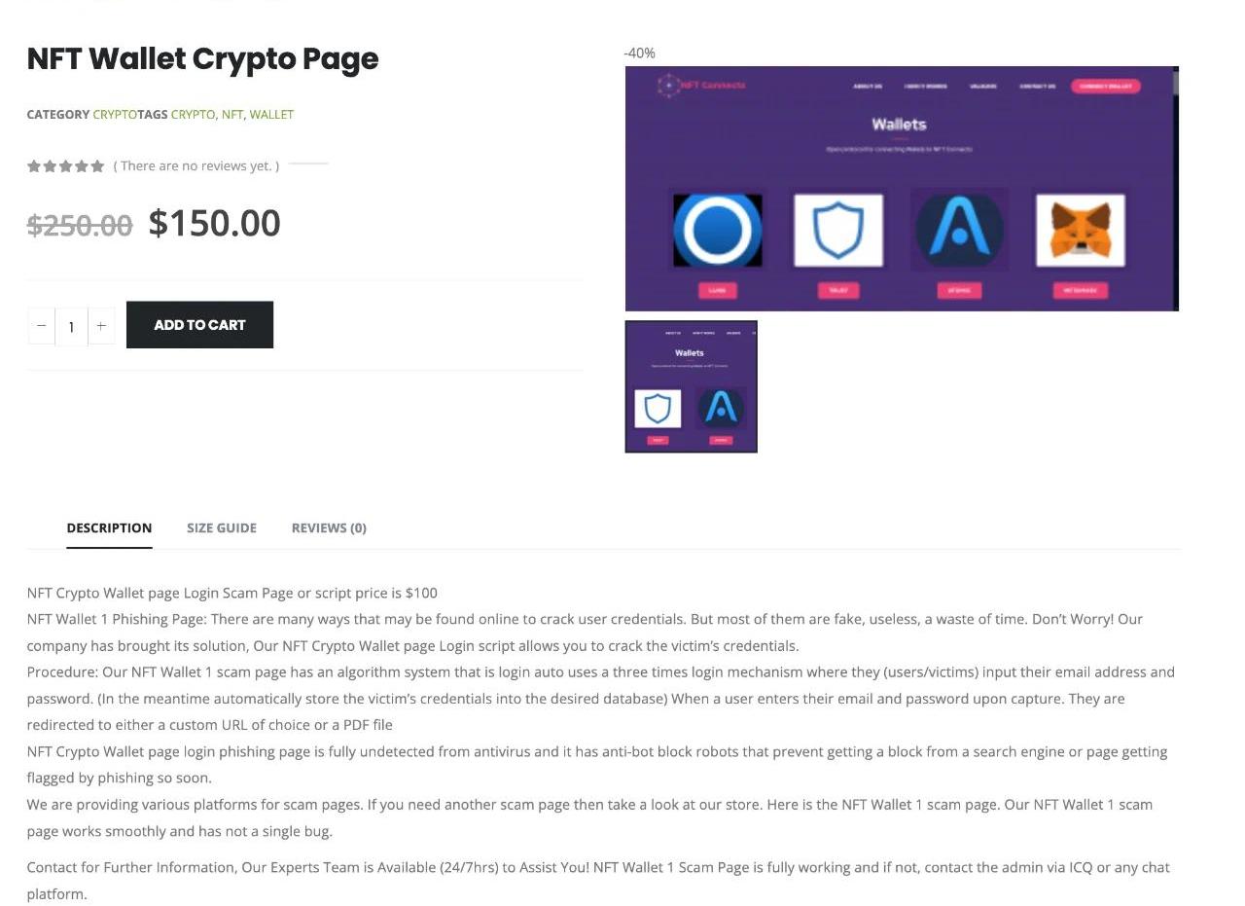Click the blue letter A icon in main image
Image resolution: width=1245 pixels, height=906 pixels.
point(959,231)
